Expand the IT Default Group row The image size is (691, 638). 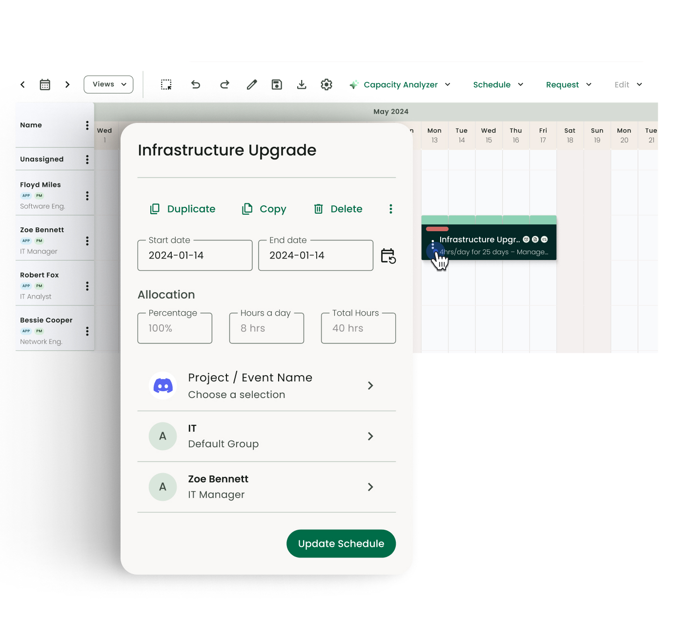[266, 436]
